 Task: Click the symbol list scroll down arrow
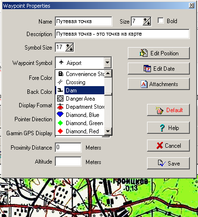[108, 131]
